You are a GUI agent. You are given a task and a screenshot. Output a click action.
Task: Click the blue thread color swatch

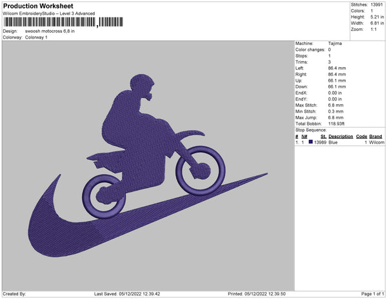tap(310, 142)
